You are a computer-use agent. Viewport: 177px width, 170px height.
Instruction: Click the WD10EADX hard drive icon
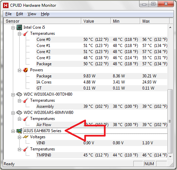[19, 94]
